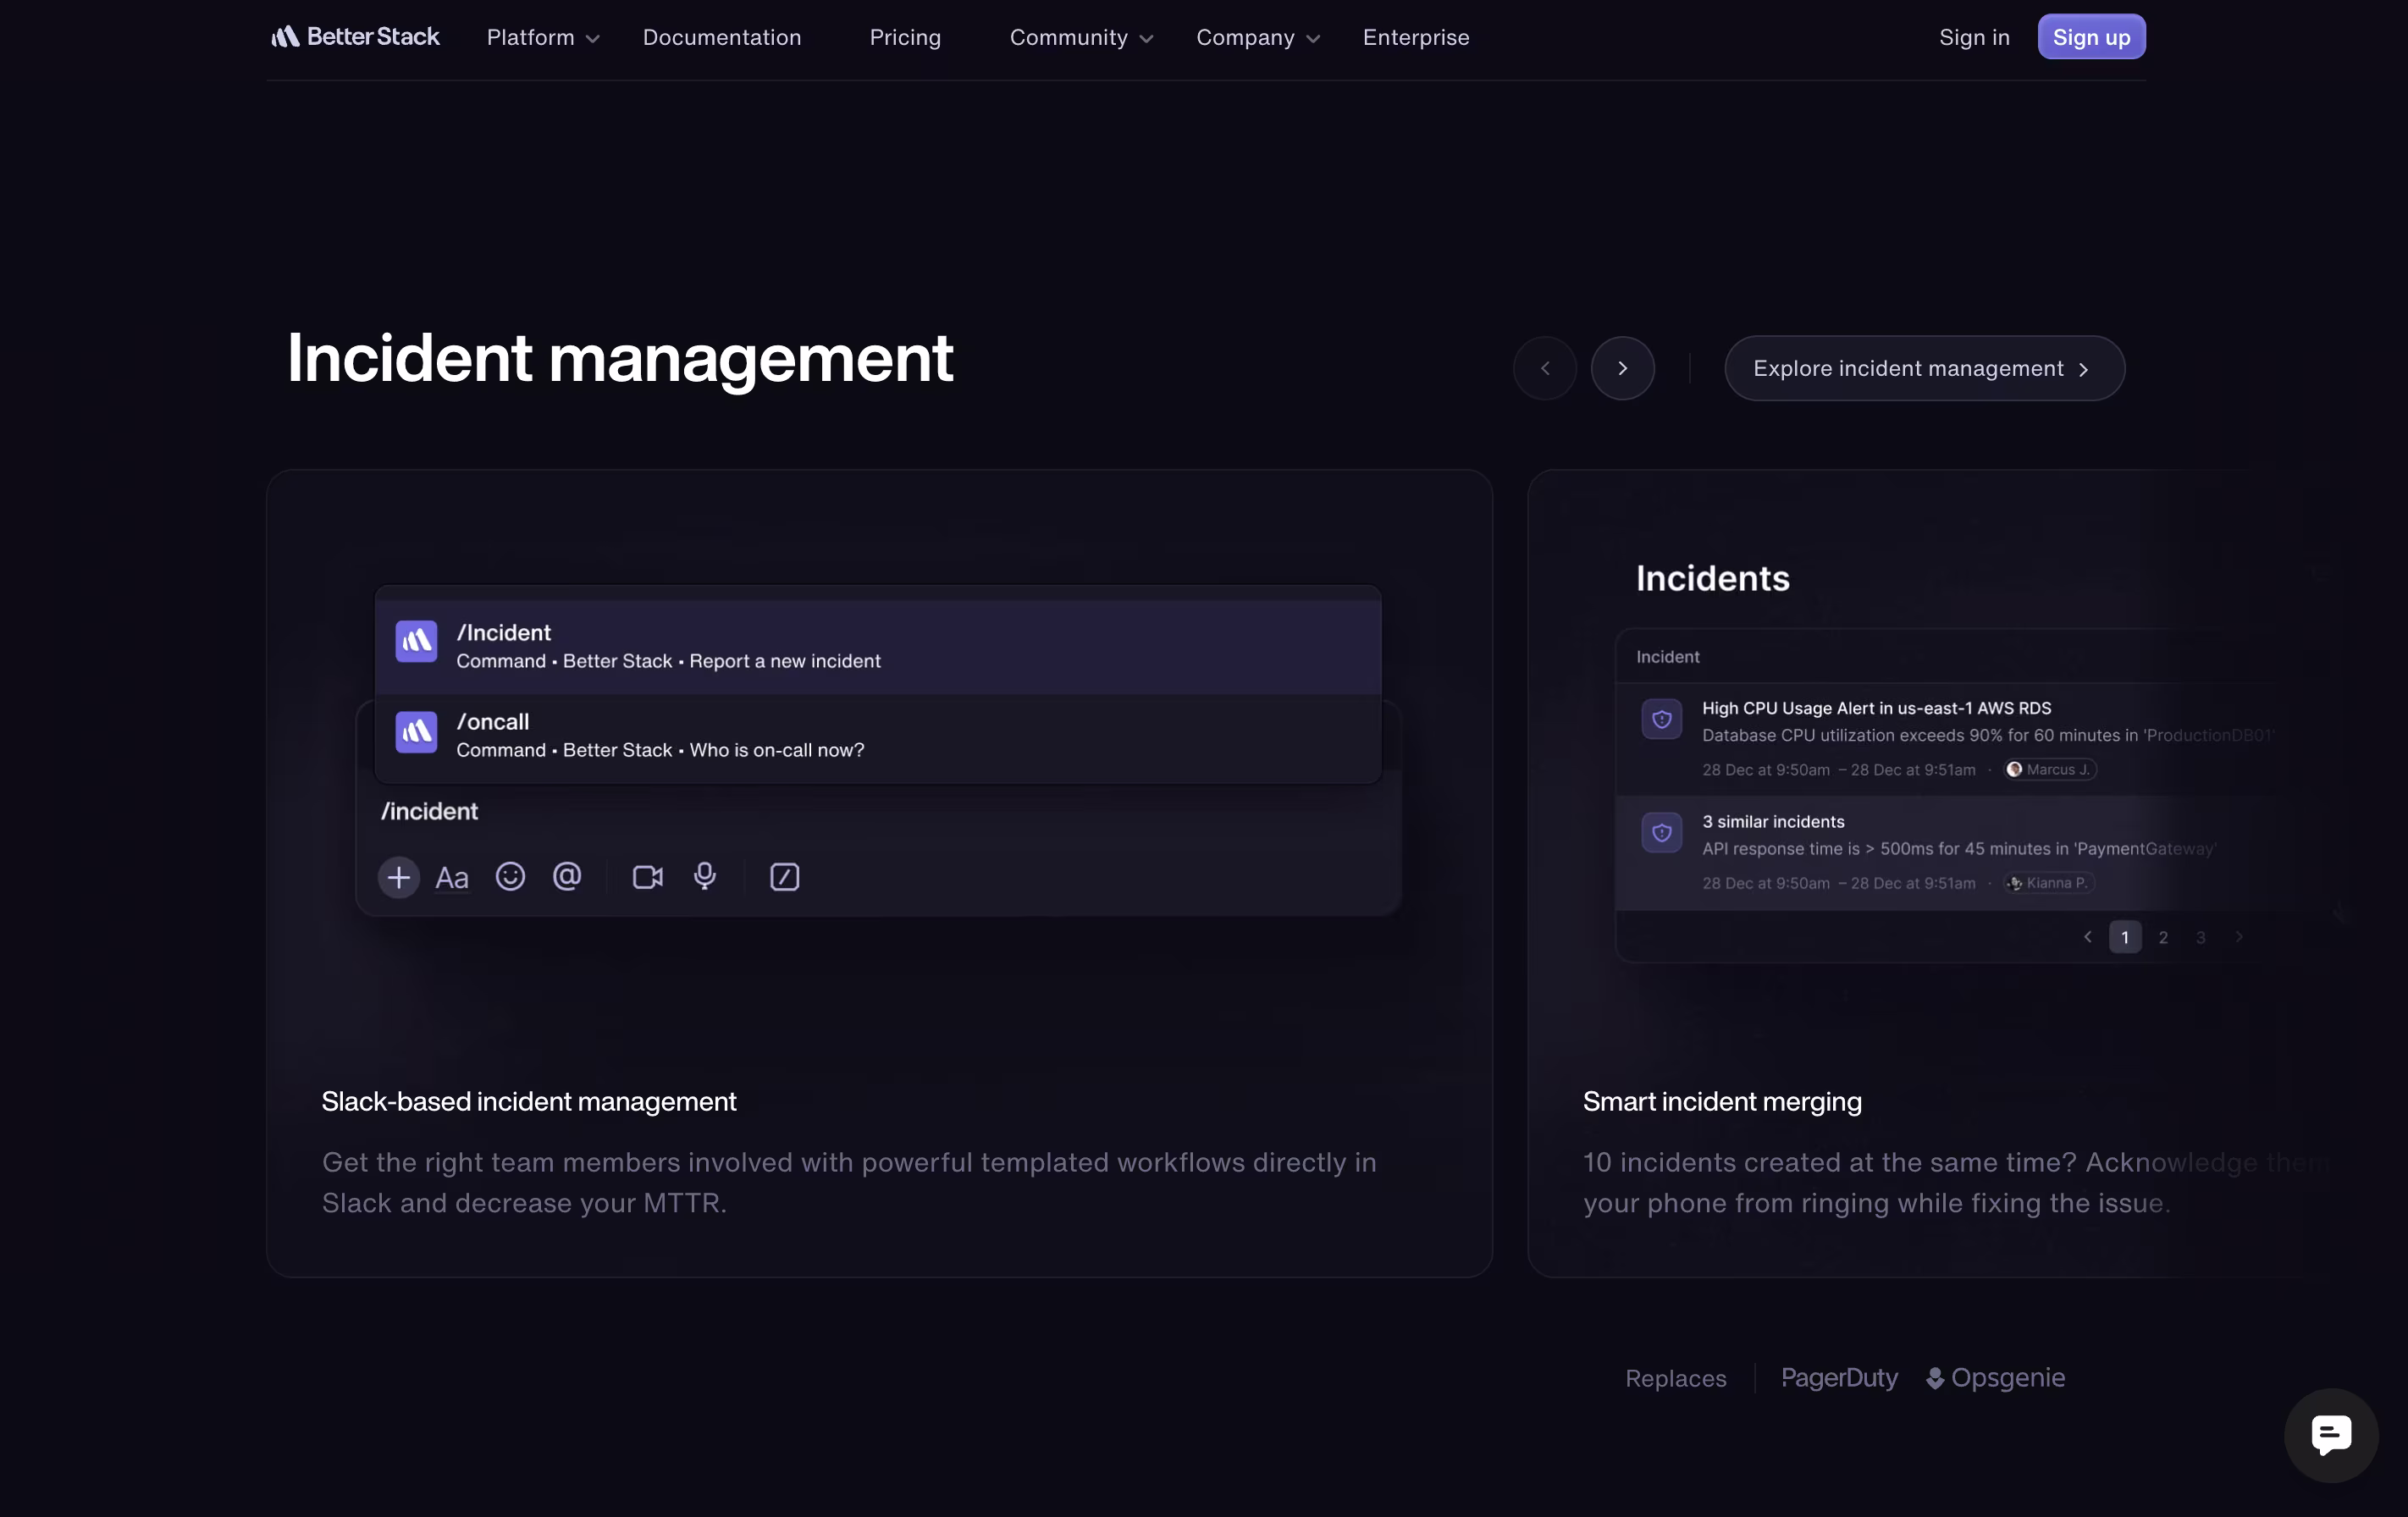
Task: Click the microphone audio icon
Action: (x=705, y=877)
